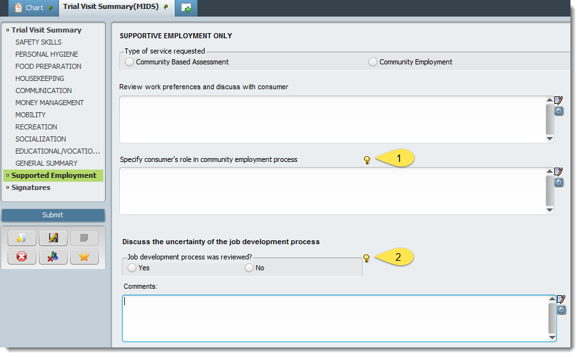Expand the Signatures section in sidebar
The height and width of the screenshot is (357, 580).
(8, 187)
